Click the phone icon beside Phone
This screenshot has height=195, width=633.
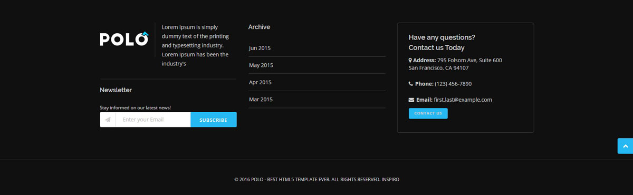click(411, 84)
